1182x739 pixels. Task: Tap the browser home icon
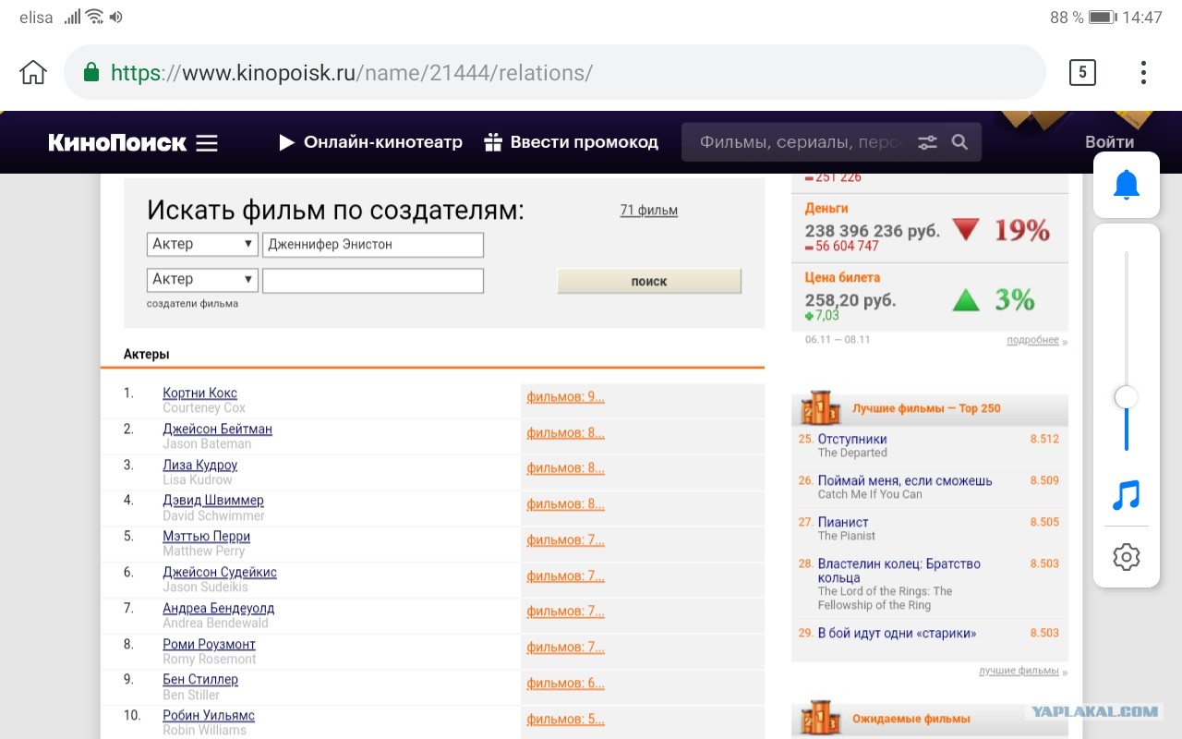pyautogui.click(x=33, y=72)
